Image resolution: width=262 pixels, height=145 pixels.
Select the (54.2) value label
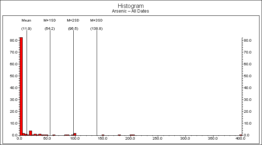coord(50,28)
